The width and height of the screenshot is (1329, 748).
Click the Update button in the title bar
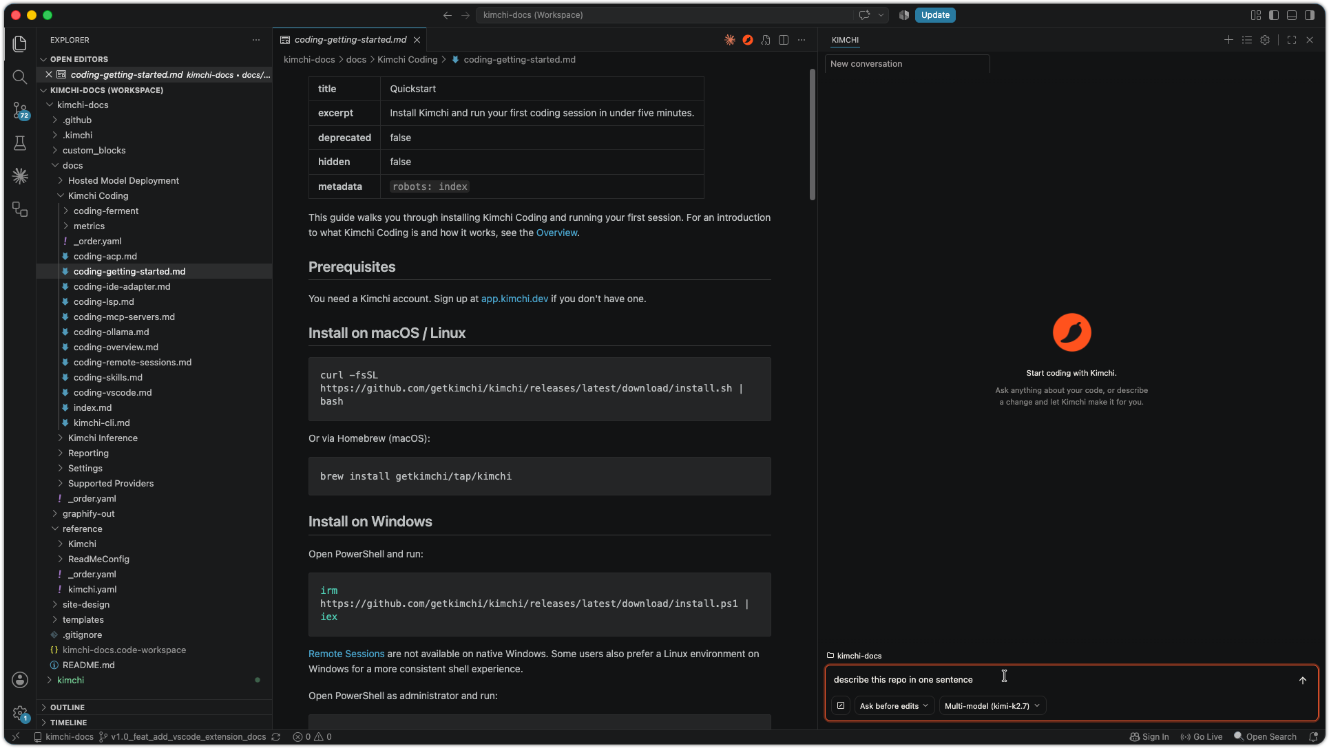(935, 15)
